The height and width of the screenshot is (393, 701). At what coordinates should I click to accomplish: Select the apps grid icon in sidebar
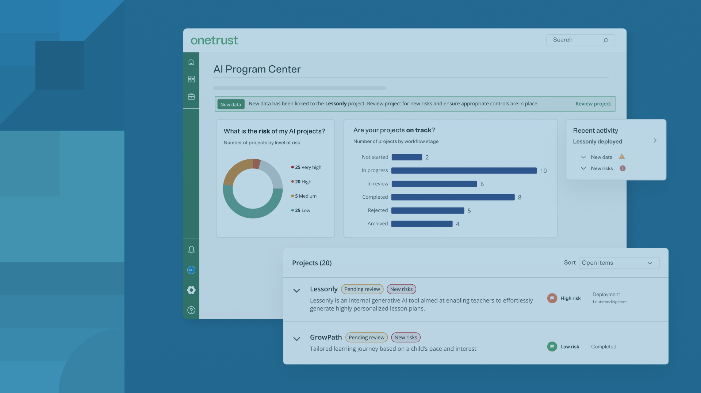[x=191, y=79]
